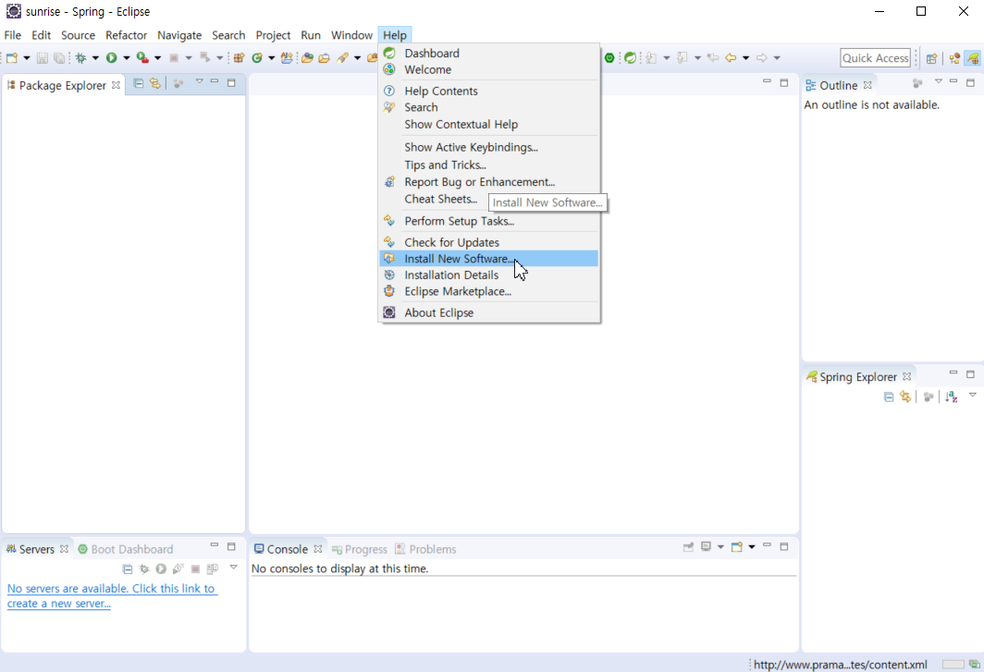Image resolution: width=984 pixels, height=672 pixels.
Task: Start debugging with the bug icon
Action: [80, 57]
